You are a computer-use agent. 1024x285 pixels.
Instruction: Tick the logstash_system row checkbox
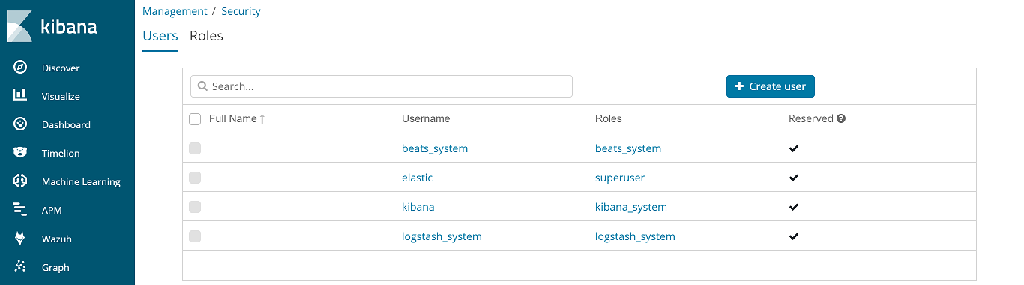195,236
